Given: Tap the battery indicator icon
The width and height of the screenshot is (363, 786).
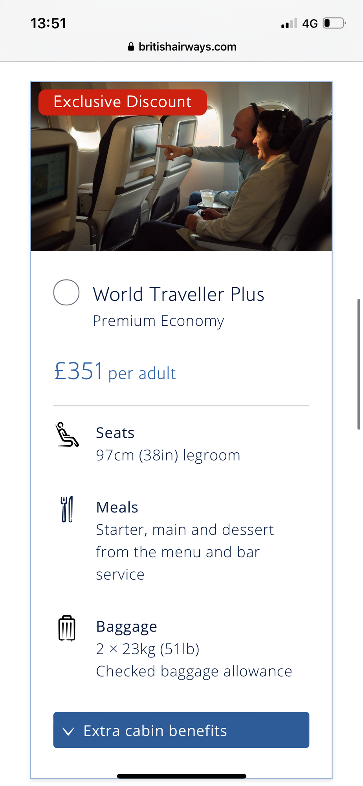Looking at the screenshot, I should pyautogui.click(x=334, y=23).
